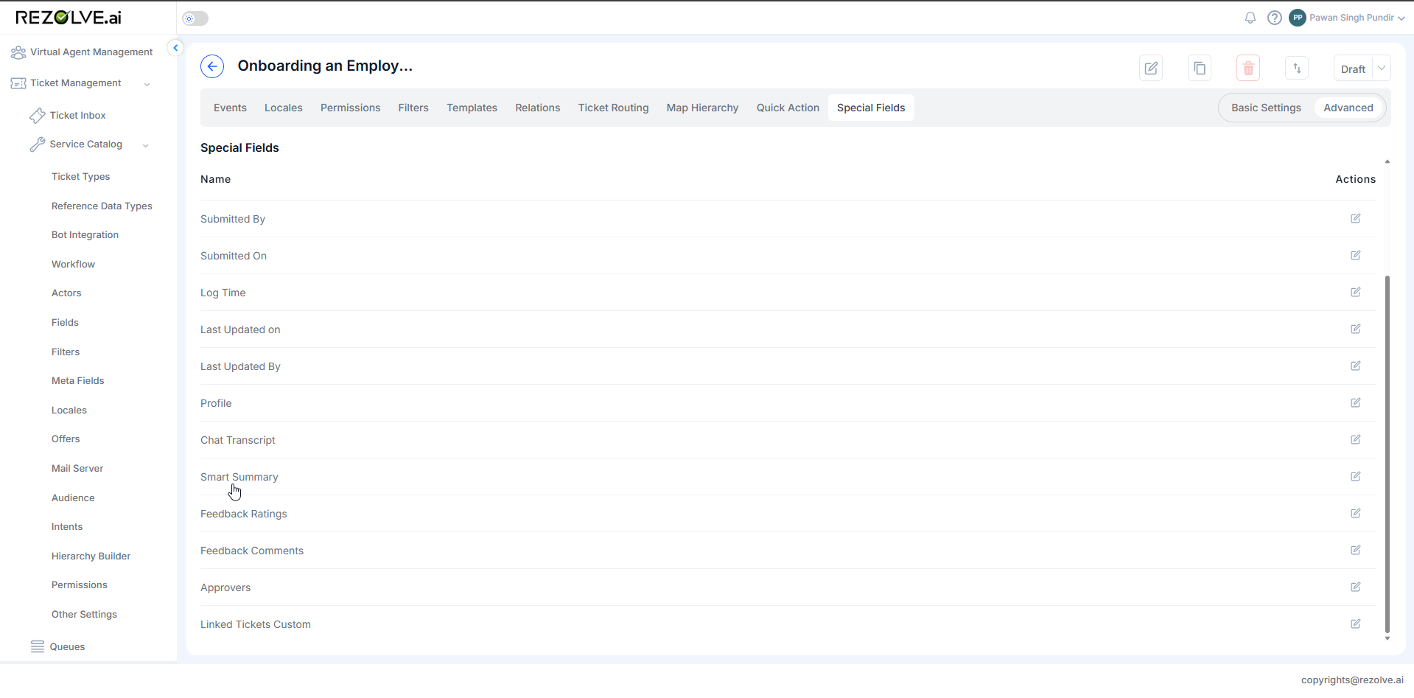This screenshot has width=1414, height=698.
Task: Open the Locales tab
Action: coord(284,108)
